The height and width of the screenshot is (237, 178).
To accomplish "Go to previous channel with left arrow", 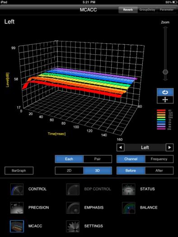I will coord(121,147).
